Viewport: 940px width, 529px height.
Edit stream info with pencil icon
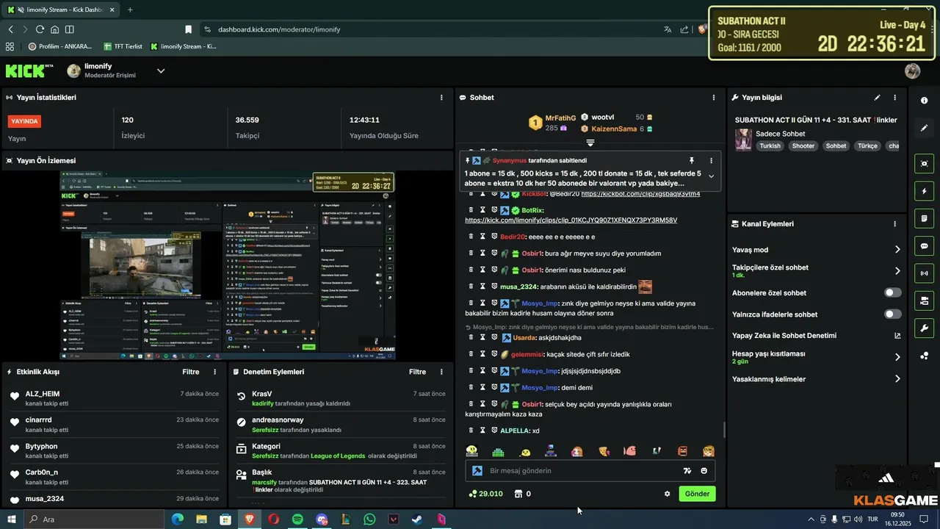(877, 97)
